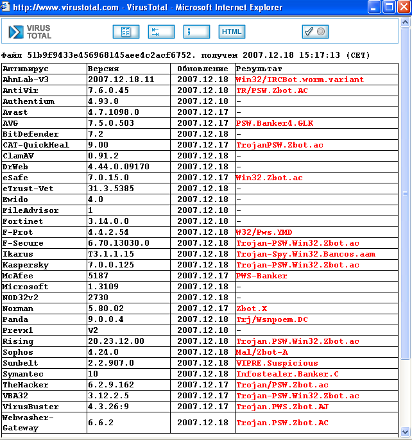Click result 'Win32/IRCBot.worm.variant'

300,80
